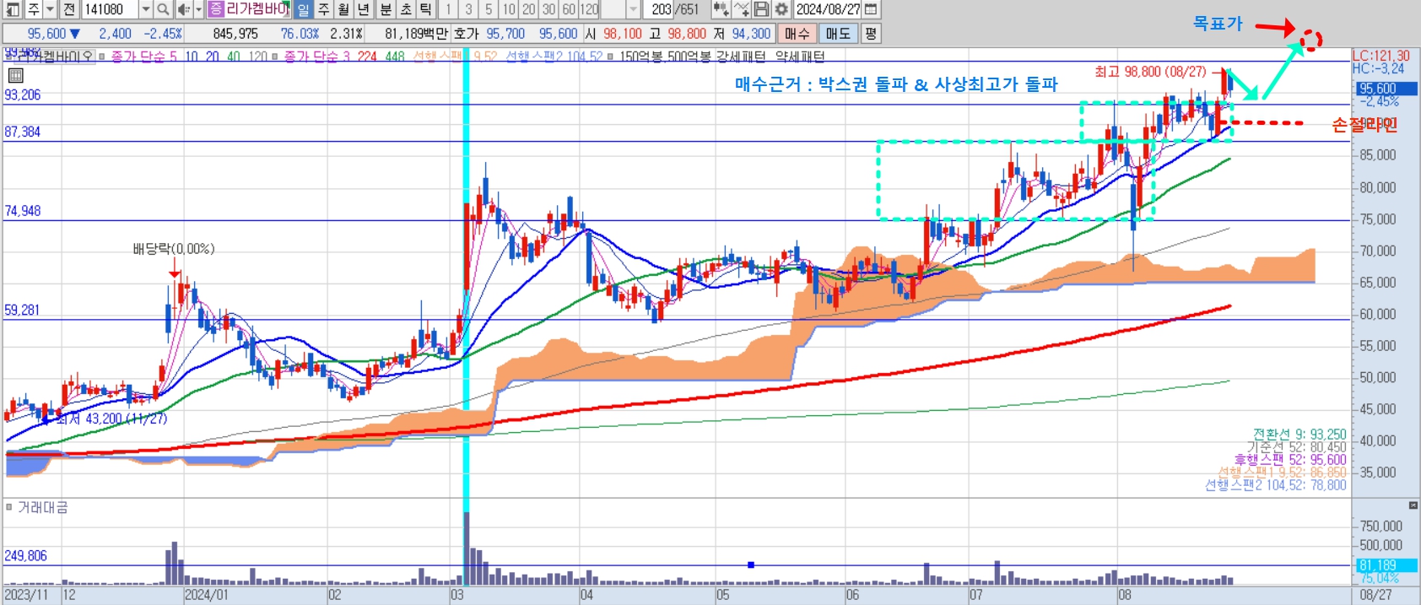Screen dimensions: 1421x605
Task: Choose the 20 interval button
Action: 529,9
